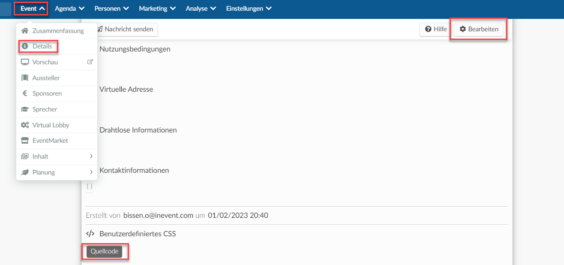Screen dimensions: 564x265
Task: Click the blue logo square at top left
Action: click(x=5, y=9)
